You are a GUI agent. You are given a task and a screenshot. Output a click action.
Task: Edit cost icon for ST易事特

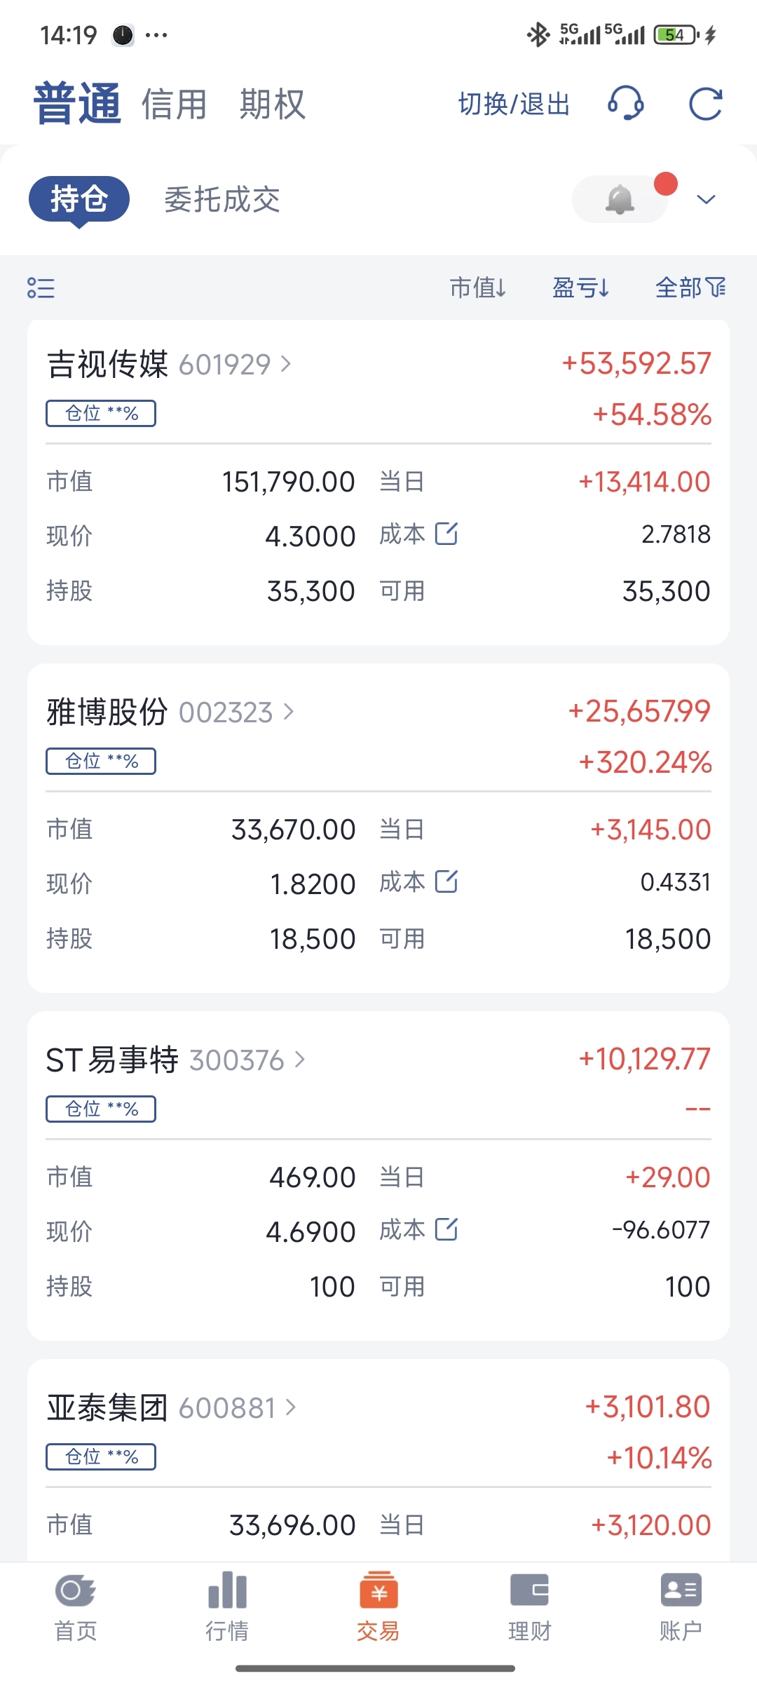pyautogui.click(x=446, y=1229)
